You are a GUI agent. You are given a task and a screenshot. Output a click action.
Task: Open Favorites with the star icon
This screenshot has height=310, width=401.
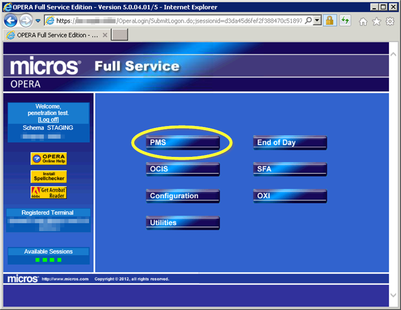click(376, 21)
